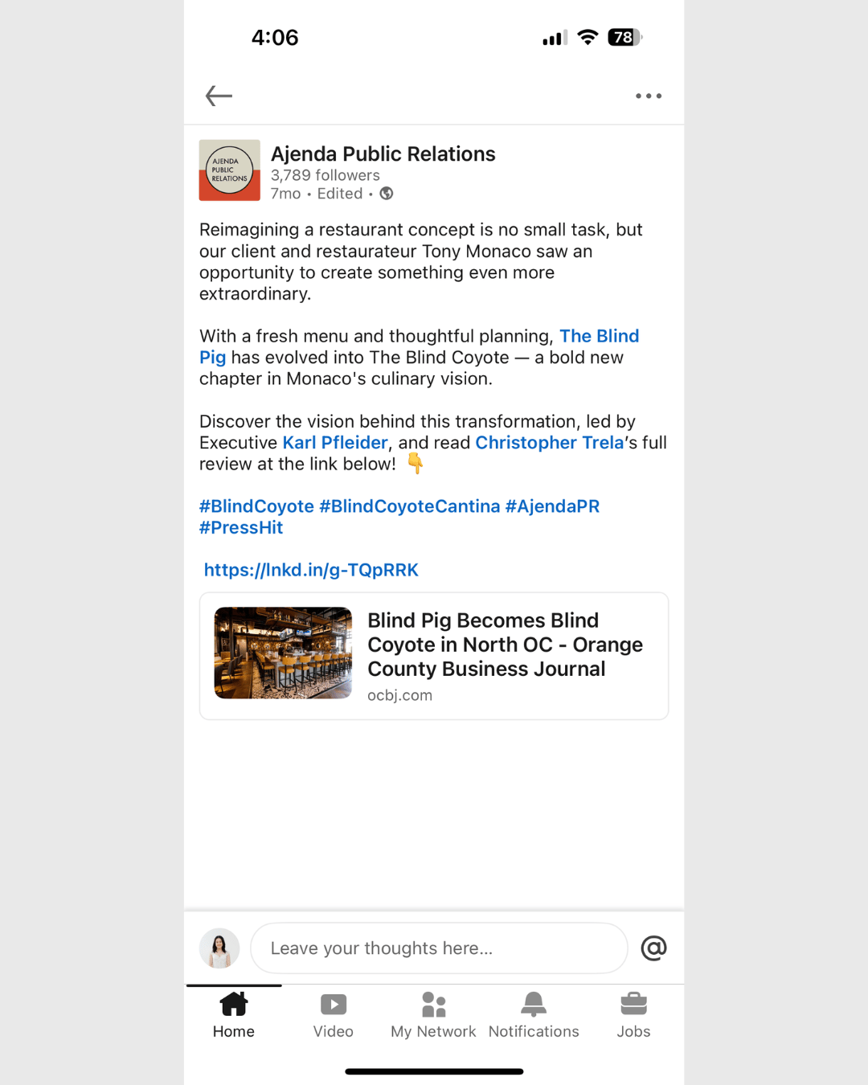
Task: Open your profile avatar beside the comment box
Action: (x=219, y=948)
